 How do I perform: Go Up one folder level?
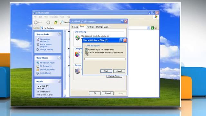click(x=56, y=23)
